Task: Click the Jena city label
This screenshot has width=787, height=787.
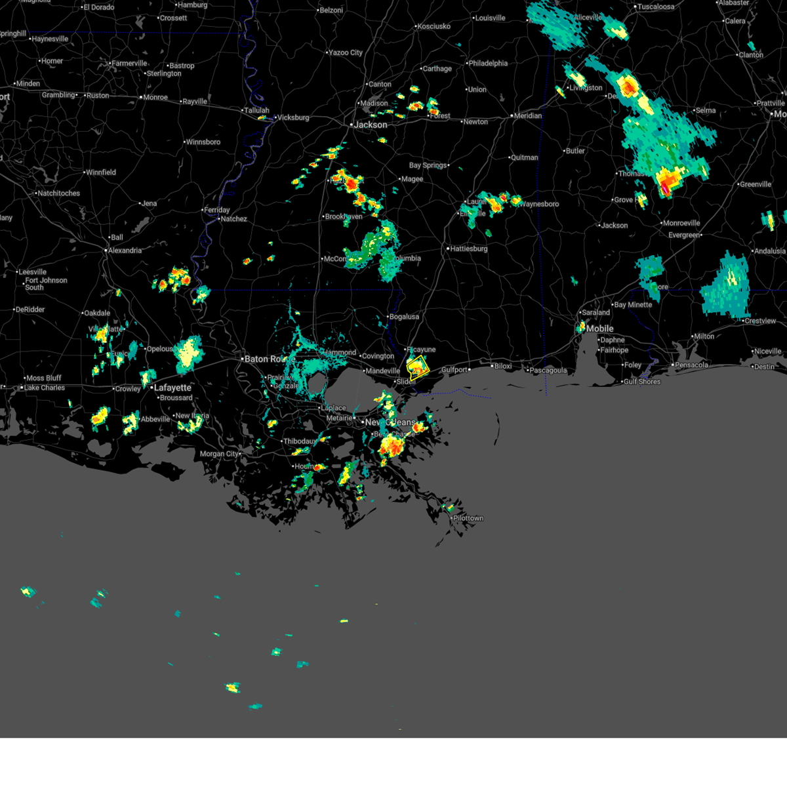Action: click(x=150, y=203)
